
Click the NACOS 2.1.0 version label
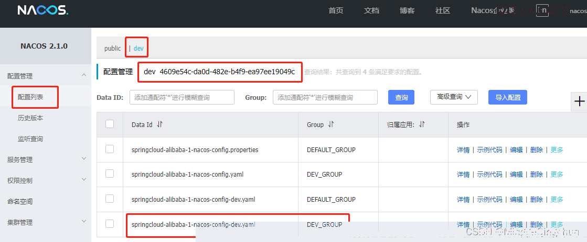coord(44,46)
